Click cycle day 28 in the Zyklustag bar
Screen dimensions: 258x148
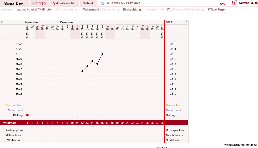coord(162,123)
